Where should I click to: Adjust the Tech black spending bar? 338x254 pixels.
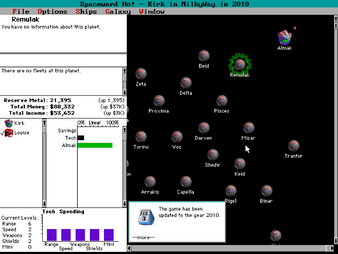point(81,138)
